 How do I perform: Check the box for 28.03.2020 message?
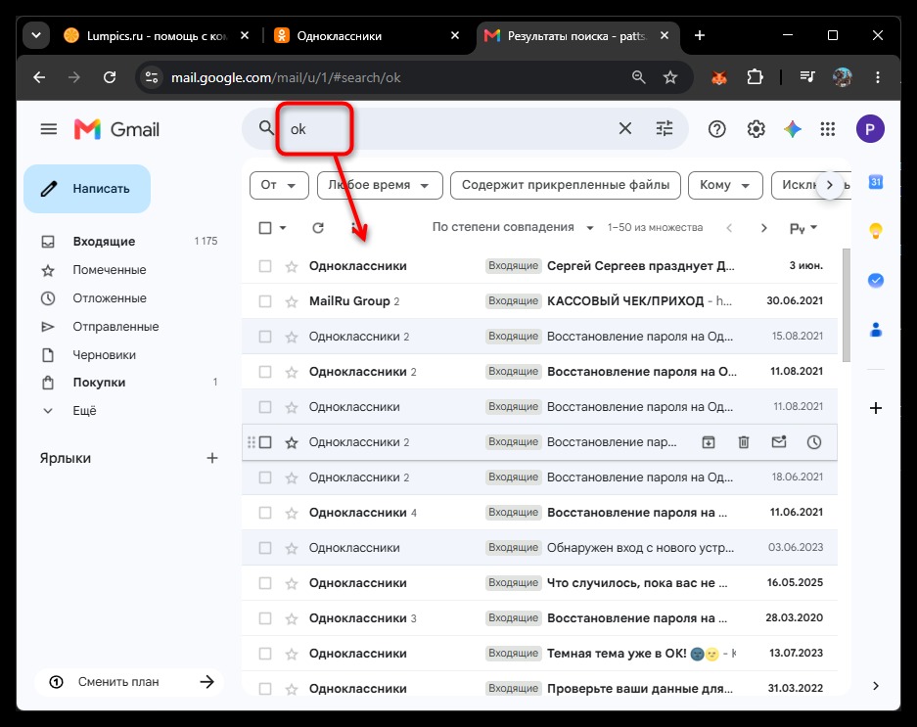point(265,618)
